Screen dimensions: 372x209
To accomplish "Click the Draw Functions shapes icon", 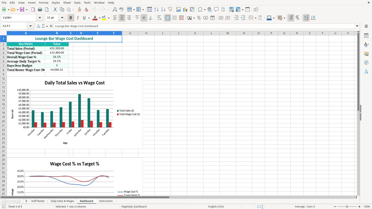I will point(256,10).
